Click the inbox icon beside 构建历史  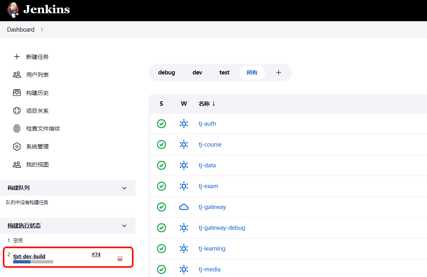[x=17, y=93]
